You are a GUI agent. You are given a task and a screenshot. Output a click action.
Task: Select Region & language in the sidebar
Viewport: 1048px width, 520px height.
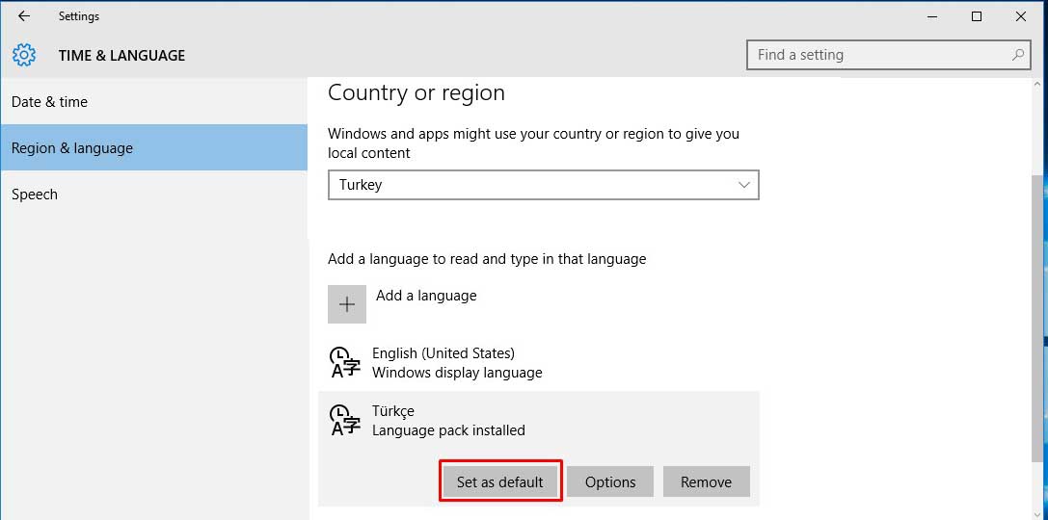pyautogui.click(x=72, y=148)
